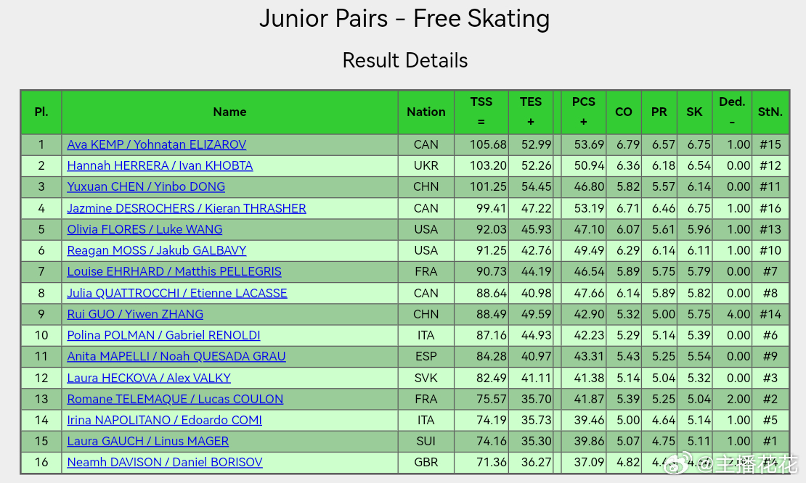Click the Name column header

[x=229, y=112]
